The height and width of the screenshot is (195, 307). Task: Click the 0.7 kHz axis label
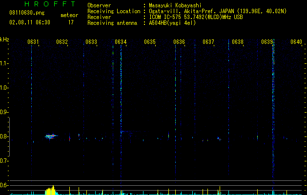(4, 161)
